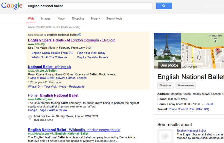Click English National Ballet link under See results about
Screen dimensions: 224x143
tap(191, 131)
